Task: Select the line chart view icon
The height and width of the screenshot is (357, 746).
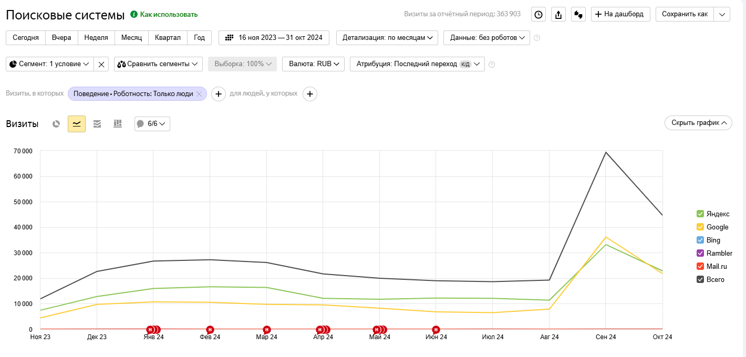Action: 77,124
